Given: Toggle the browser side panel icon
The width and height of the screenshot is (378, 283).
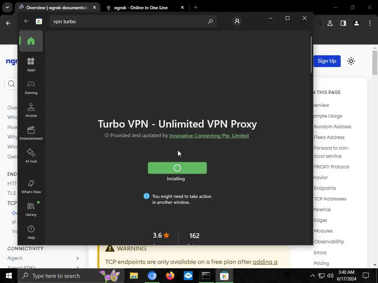Looking at the screenshot, I should (x=343, y=23).
